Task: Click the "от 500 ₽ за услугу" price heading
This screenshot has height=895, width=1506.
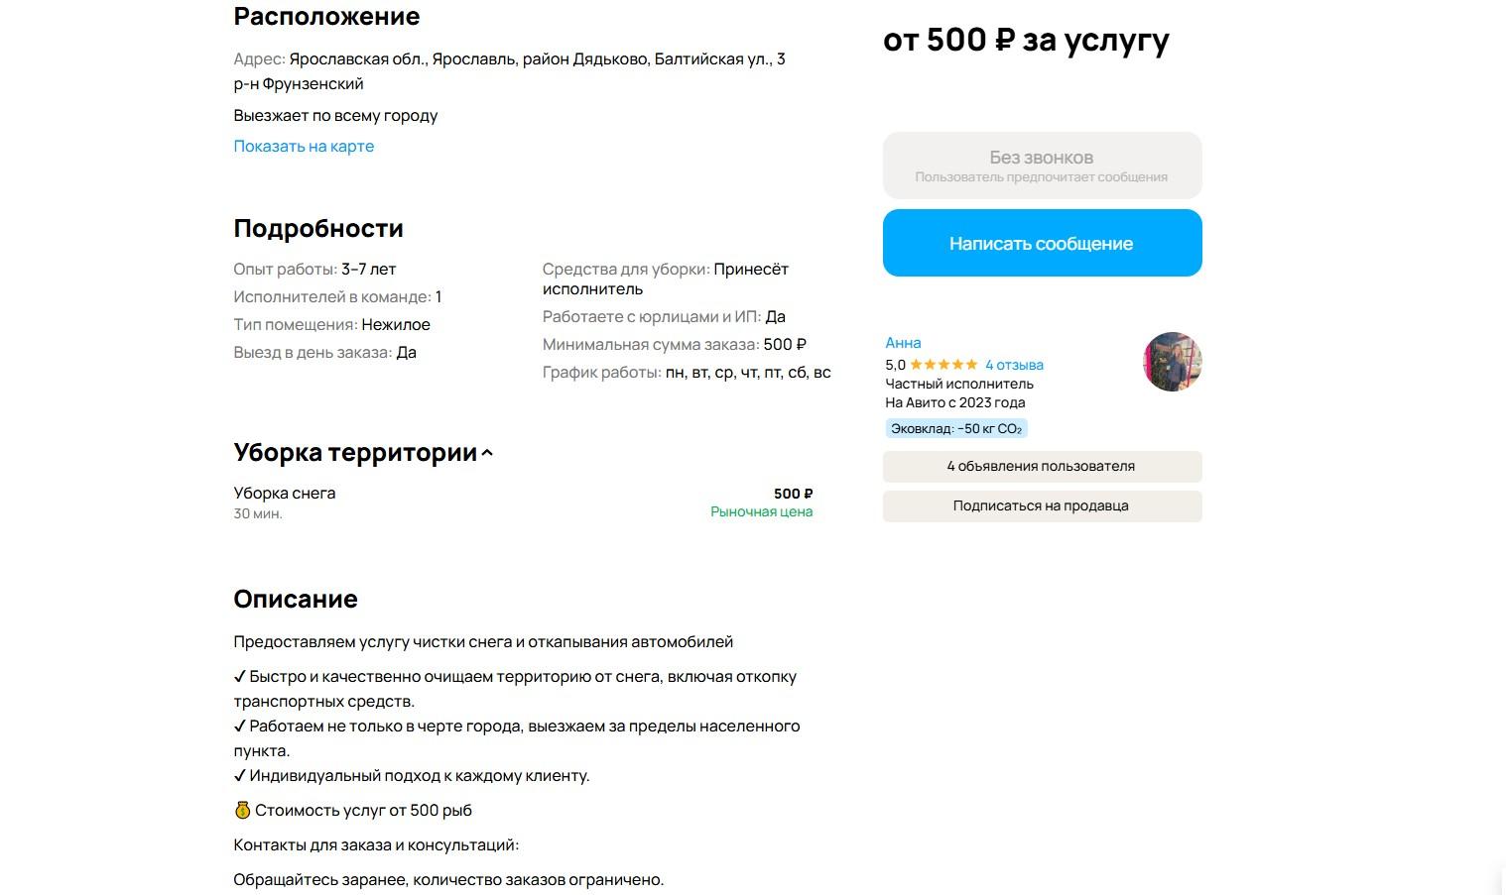Action: pyautogui.click(x=1026, y=41)
